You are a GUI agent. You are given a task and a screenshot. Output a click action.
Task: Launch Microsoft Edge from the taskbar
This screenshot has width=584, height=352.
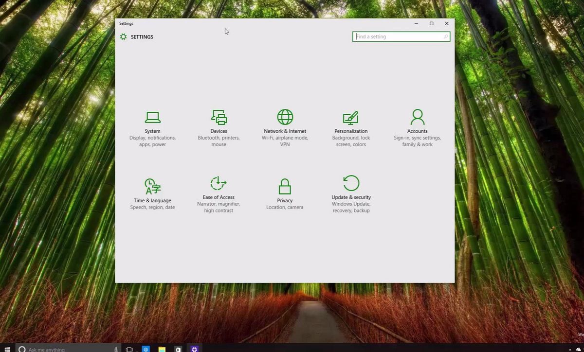(x=146, y=349)
